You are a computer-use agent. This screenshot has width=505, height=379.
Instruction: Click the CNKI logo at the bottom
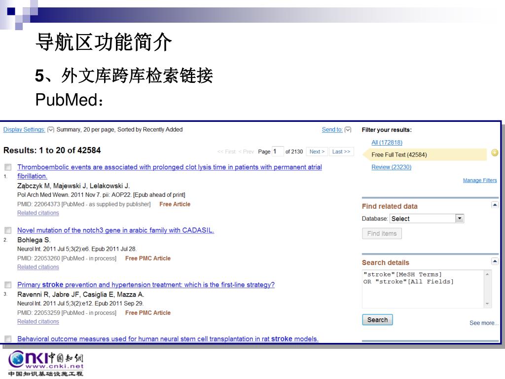pyautogui.click(x=46, y=363)
